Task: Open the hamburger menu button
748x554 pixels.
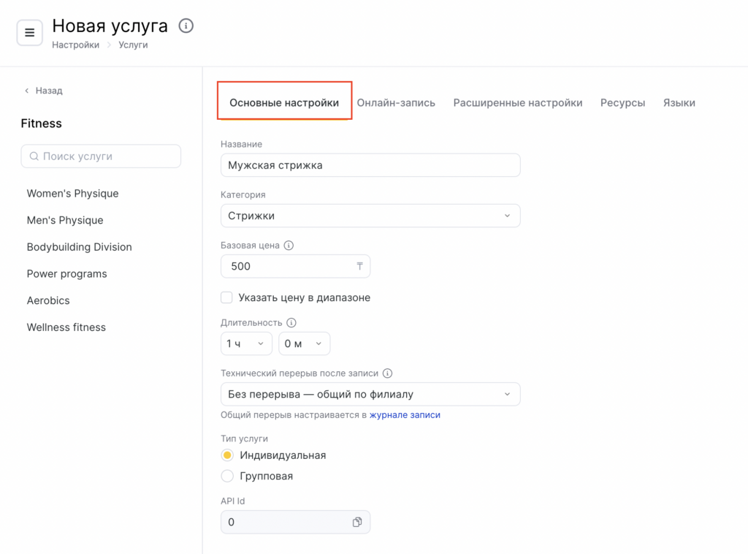Action: [30, 33]
